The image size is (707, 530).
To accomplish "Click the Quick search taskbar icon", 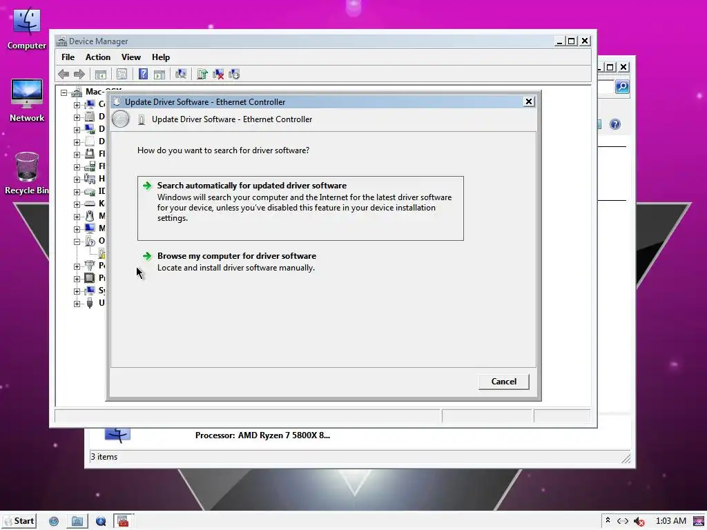I will (x=101, y=522).
